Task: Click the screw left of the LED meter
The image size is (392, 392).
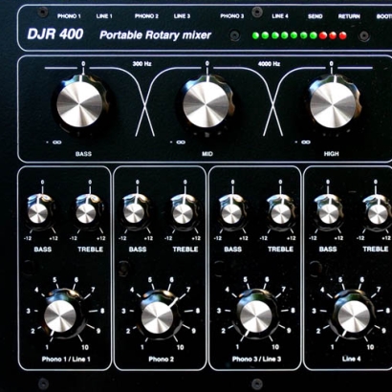Action: pos(235,35)
